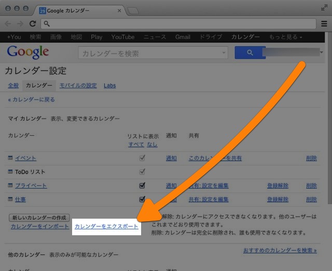
Task: Open the もっと見る dropdown menu
Action: 285,37
